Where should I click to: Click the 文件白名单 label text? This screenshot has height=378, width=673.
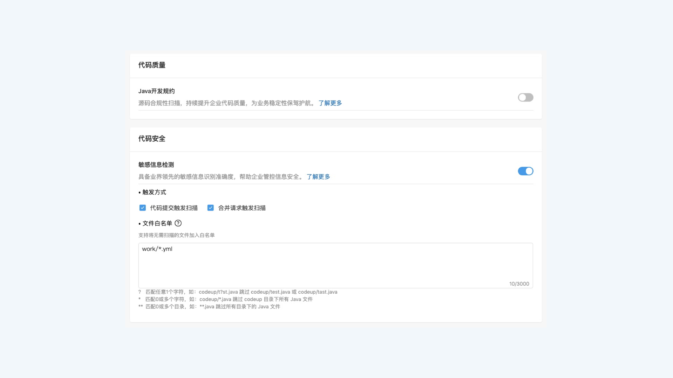(157, 223)
